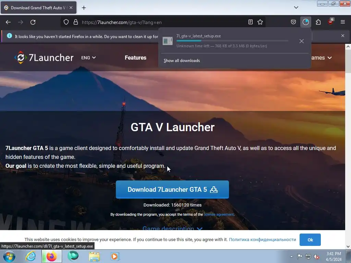Select the Download Grand Theft Auto V tab

coord(38,8)
